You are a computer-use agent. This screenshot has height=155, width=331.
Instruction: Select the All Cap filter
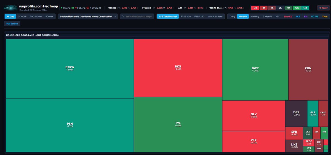10,17
